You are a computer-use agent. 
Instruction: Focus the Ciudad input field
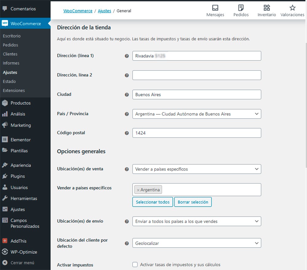tap(196, 94)
